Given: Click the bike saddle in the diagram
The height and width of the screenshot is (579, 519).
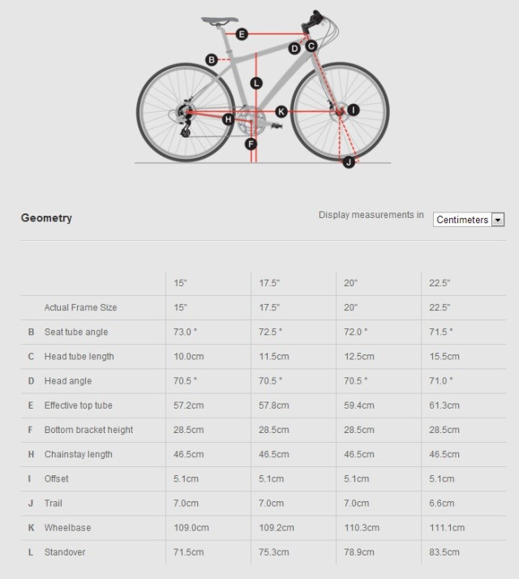Looking at the screenshot, I should point(219,20).
